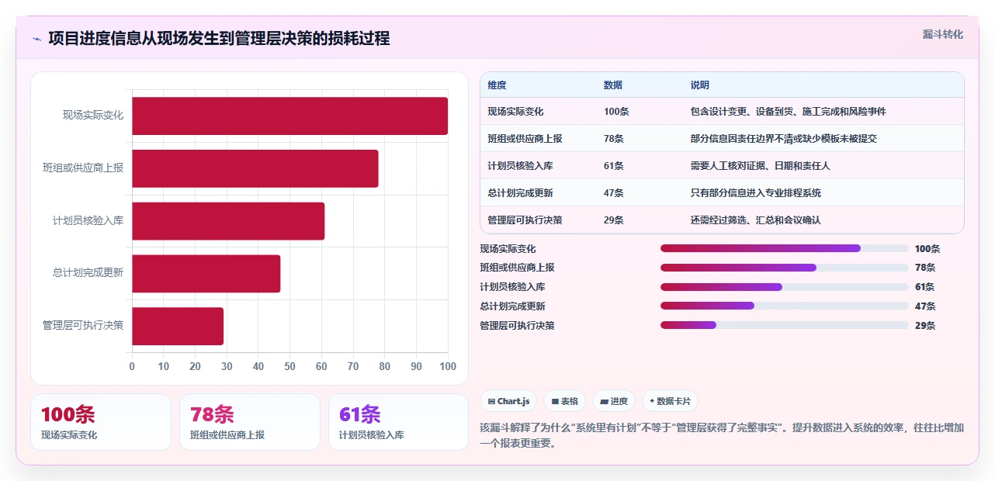Open the 100条 现场实际变化 stat card

pyautogui.click(x=101, y=422)
